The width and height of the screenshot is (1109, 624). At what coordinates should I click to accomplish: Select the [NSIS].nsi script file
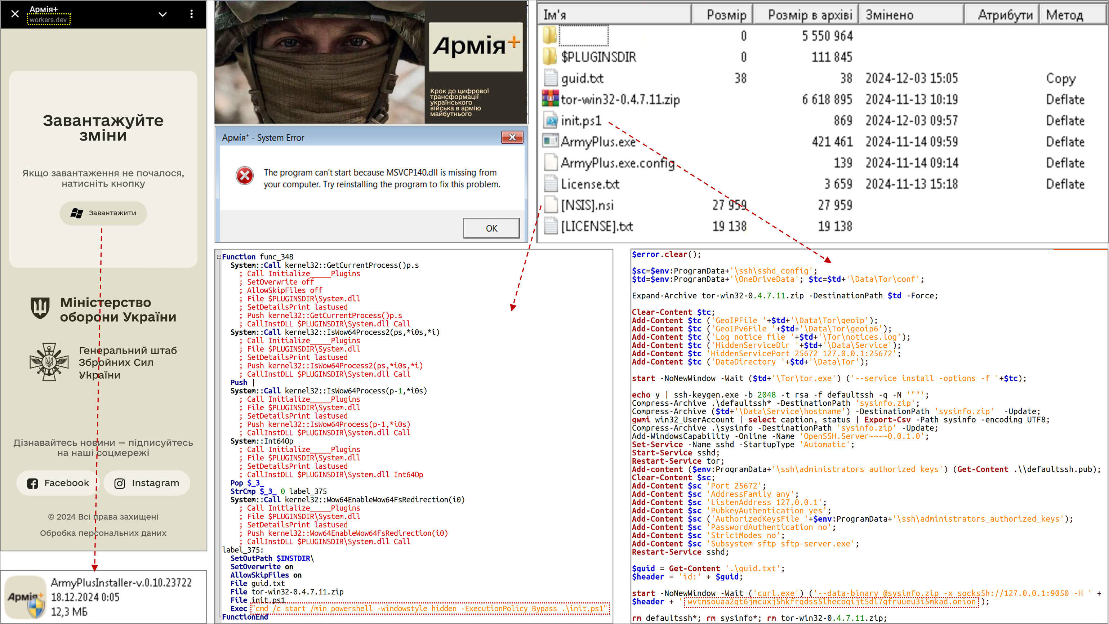click(587, 205)
